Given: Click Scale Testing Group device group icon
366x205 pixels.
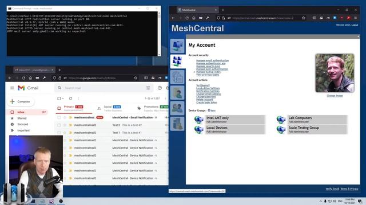Looking at the screenshot, I should 281,129.
